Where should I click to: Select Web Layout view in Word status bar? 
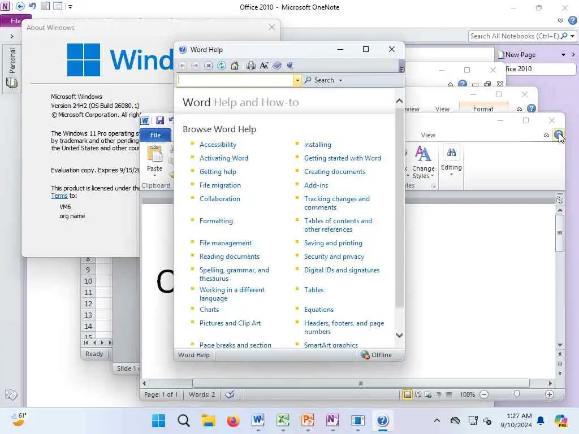429,394
